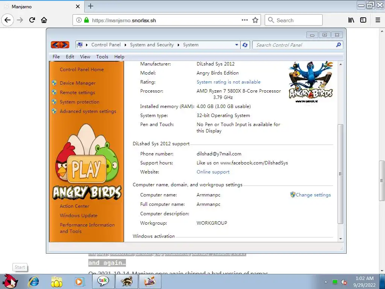
Task: Open the page actions ellipsis menu
Action: 244,20
